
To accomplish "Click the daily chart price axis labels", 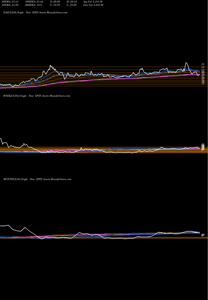I will click(x=203, y=74).
